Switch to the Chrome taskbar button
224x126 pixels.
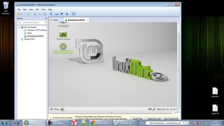[x=101, y=123]
